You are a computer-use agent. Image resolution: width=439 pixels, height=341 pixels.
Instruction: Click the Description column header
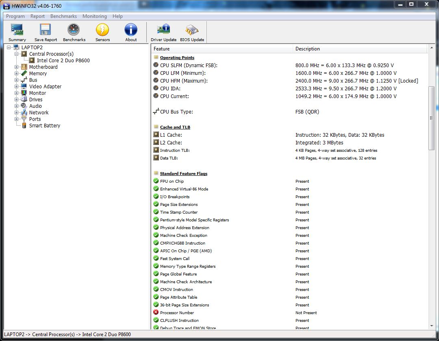click(360, 49)
